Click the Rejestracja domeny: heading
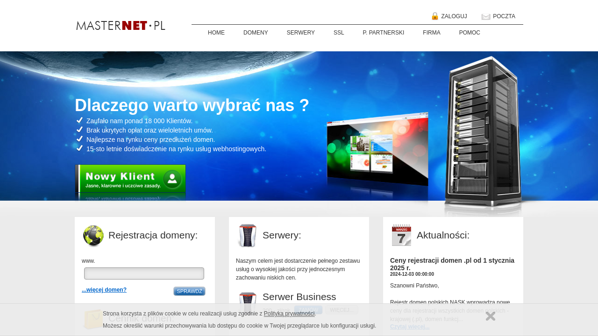 [x=153, y=235]
